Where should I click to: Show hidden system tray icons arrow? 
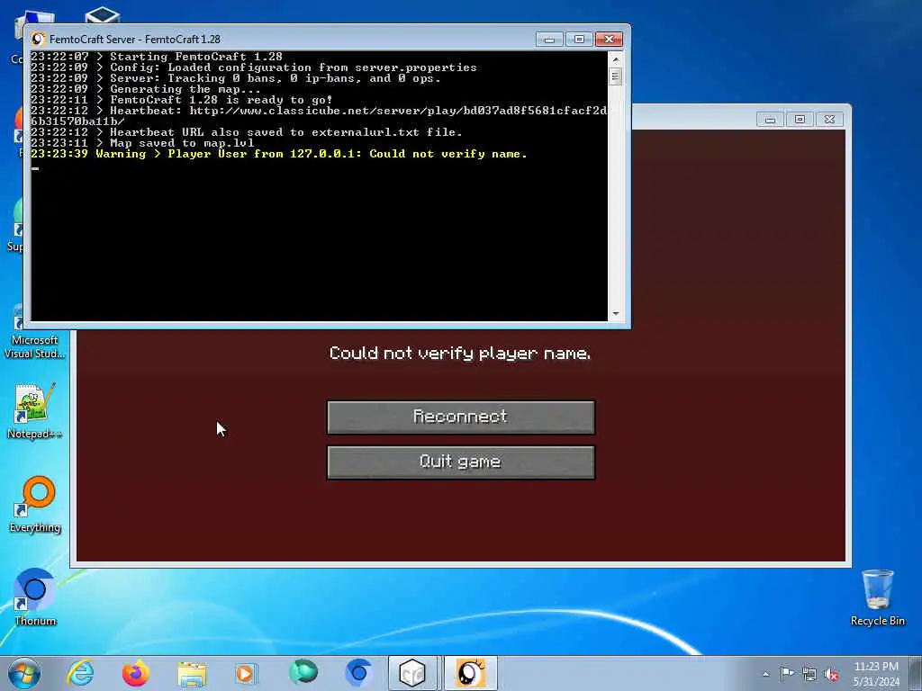pos(765,674)
